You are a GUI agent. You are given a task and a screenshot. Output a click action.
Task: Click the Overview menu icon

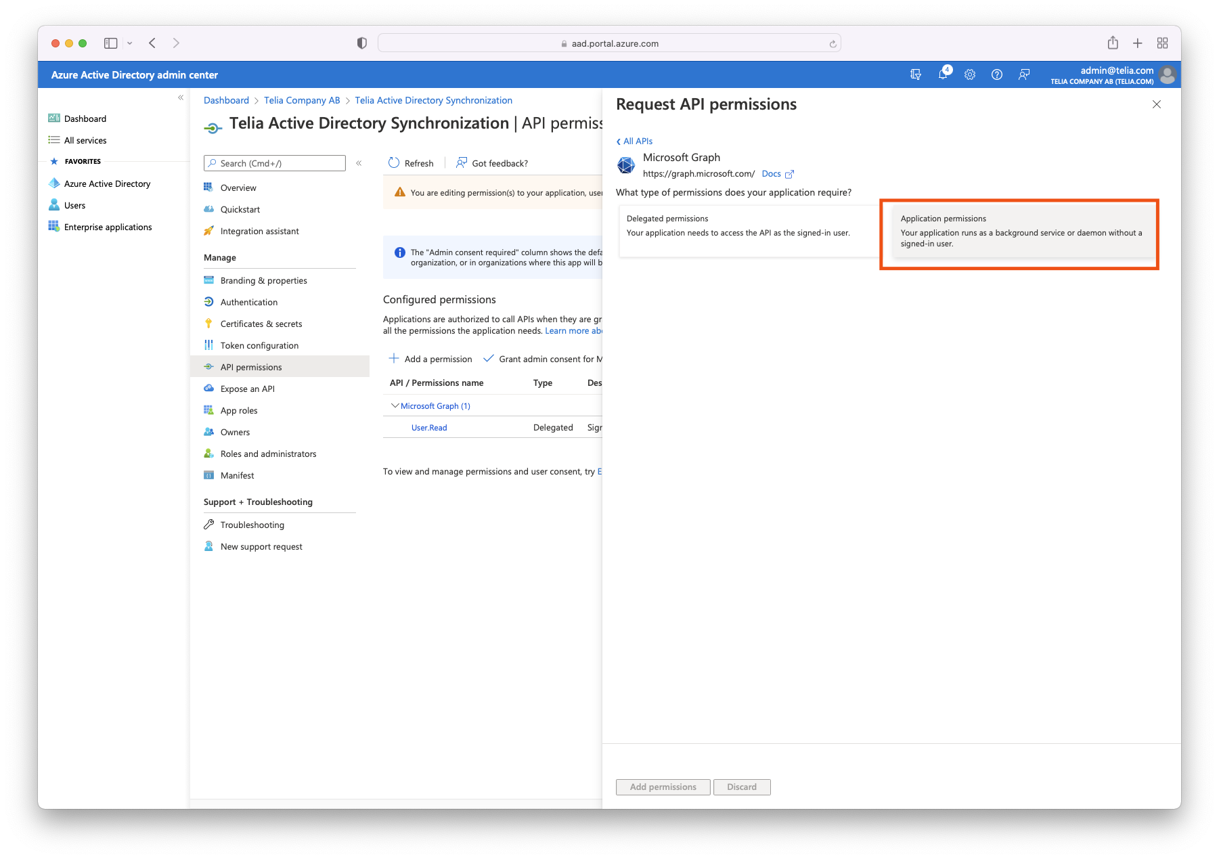coord(208,188)
